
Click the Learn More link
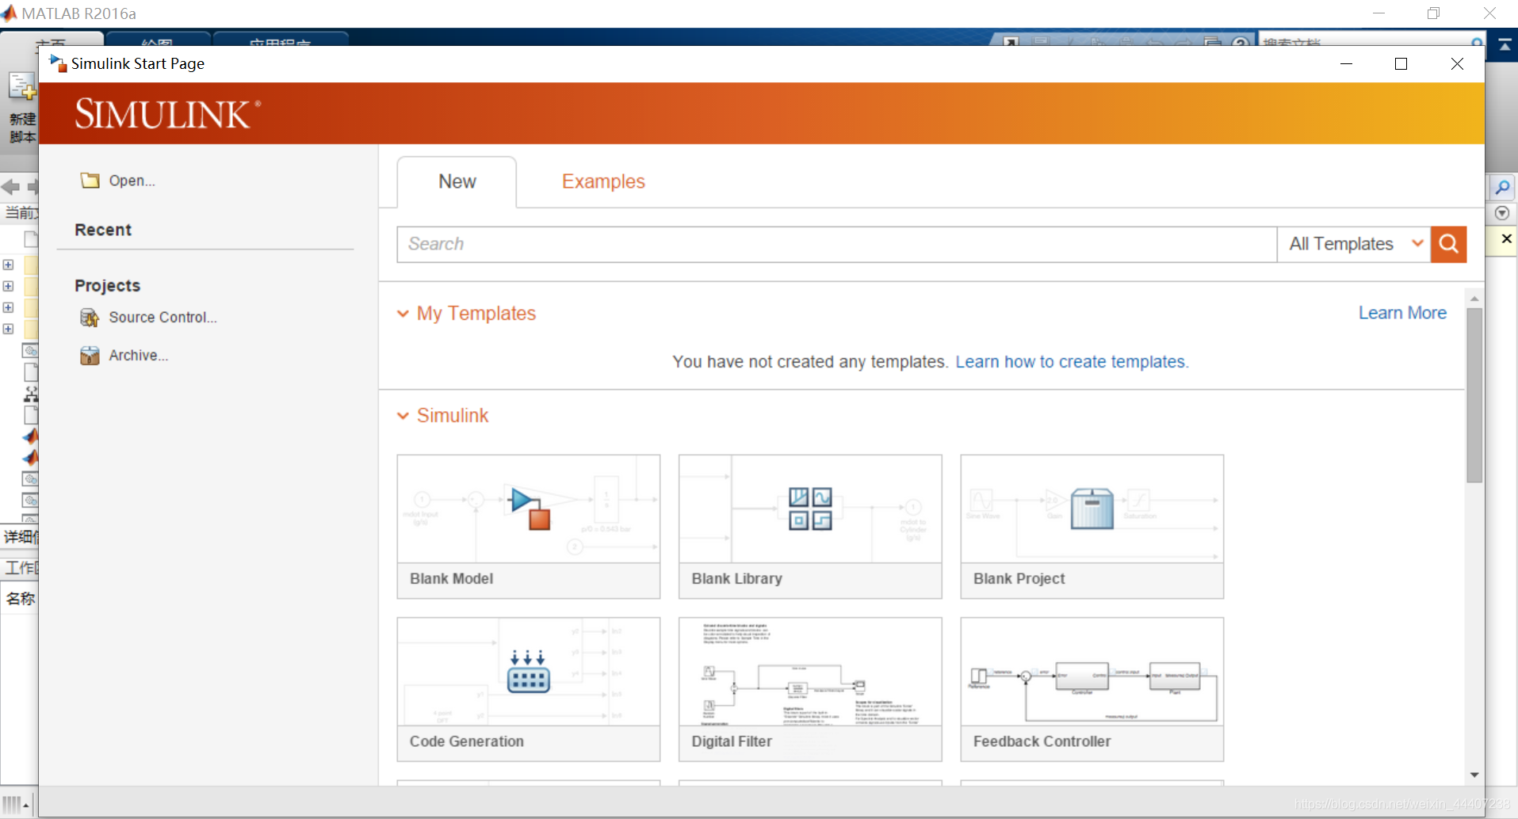1402,313
